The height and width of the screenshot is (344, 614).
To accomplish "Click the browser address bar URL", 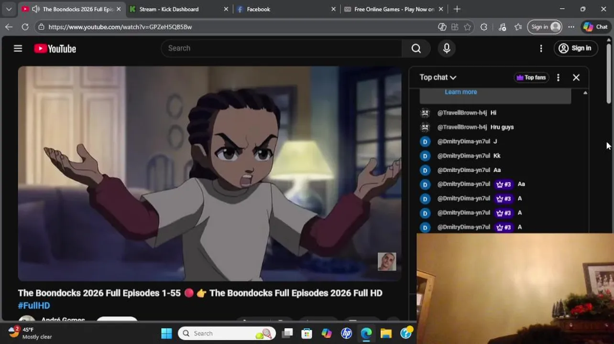I will 120,27.
